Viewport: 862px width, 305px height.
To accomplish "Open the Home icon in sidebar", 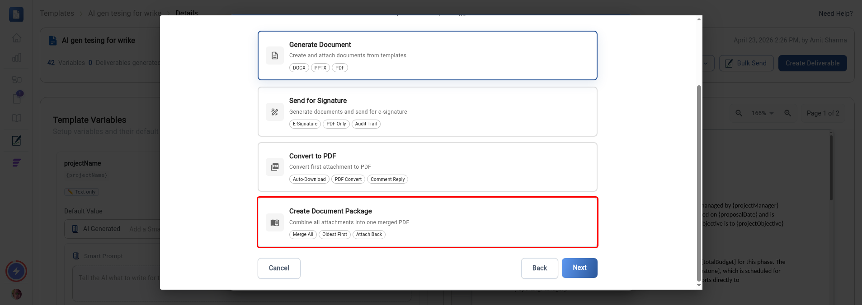I will click(x=17, y=38).
